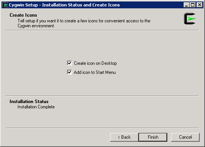Go to previous page with Back button

tap(124, 137)
